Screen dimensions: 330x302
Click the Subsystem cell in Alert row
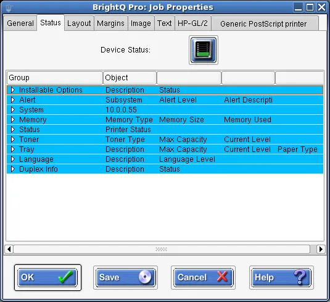point(124,100)
